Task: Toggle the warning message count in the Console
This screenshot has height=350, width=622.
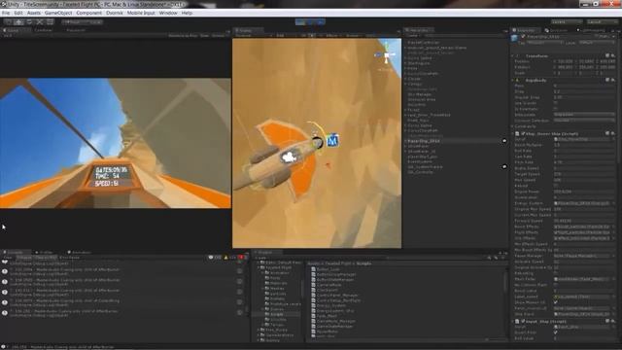Action: pyautogui.click(x=229, y=258)
